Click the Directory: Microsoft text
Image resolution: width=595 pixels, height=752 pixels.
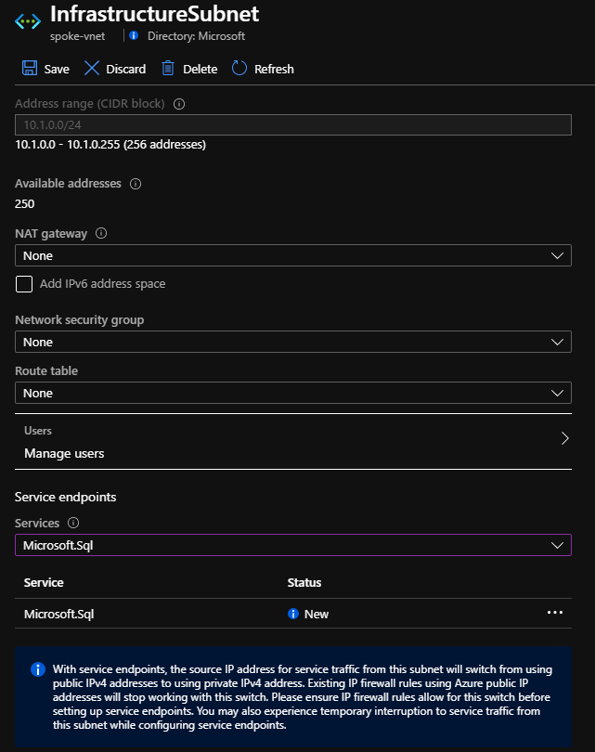(196, 36)
